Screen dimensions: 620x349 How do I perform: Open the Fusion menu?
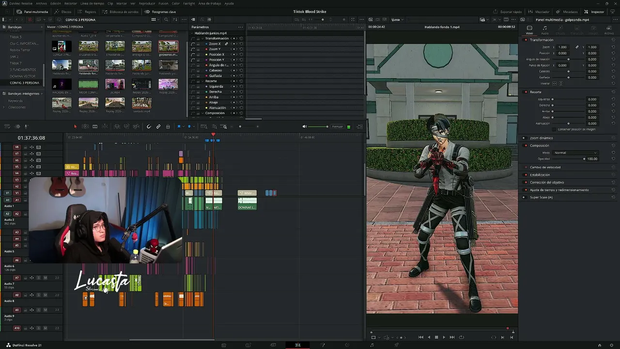click(x=163, y=3)
